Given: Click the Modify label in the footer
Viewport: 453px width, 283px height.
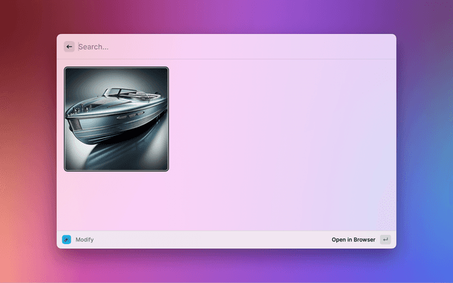Looking at the screenshot, I should (x=84, y=240).
